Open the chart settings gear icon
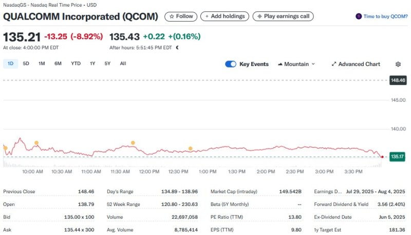 [x=398, y=64]
